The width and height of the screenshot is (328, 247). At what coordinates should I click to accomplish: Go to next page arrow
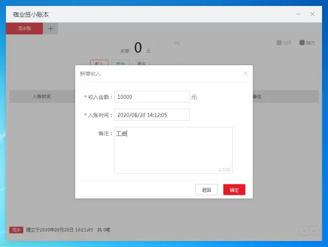[x=314, y=231]
